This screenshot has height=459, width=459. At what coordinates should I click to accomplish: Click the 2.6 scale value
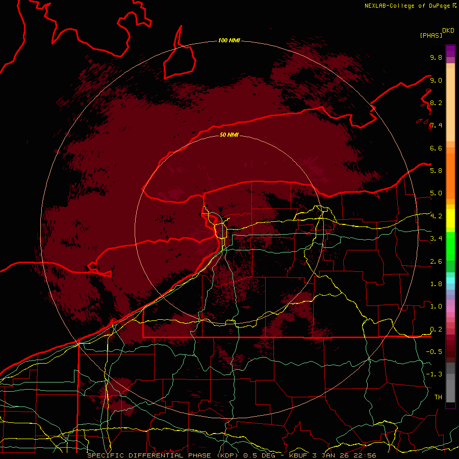pos(436,262)
